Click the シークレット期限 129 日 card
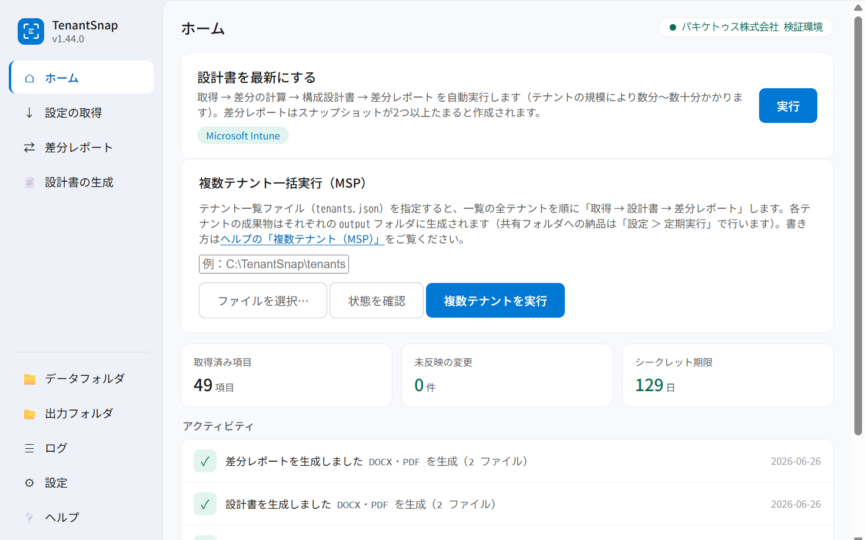The height and width of the screenshot is (540, 865). point(728,375)
